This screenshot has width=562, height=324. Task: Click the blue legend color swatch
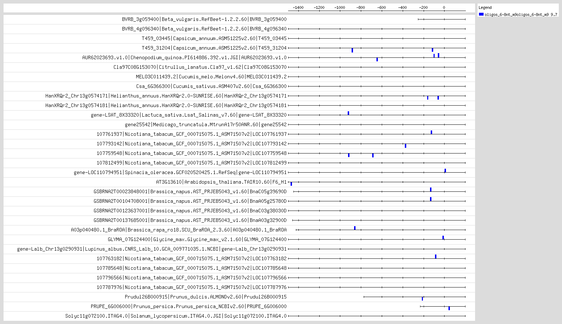[x=481, y=15]
